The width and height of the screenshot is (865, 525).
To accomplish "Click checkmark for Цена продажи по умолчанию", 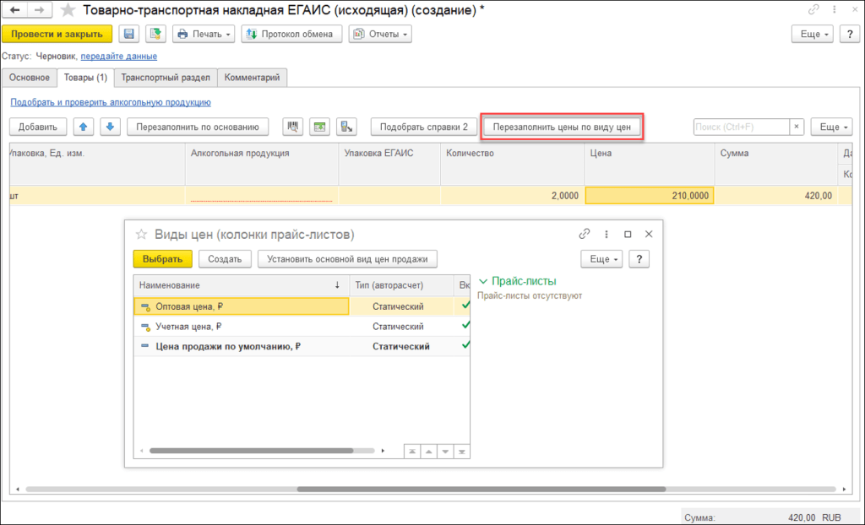I will click(x=464, y=345).
